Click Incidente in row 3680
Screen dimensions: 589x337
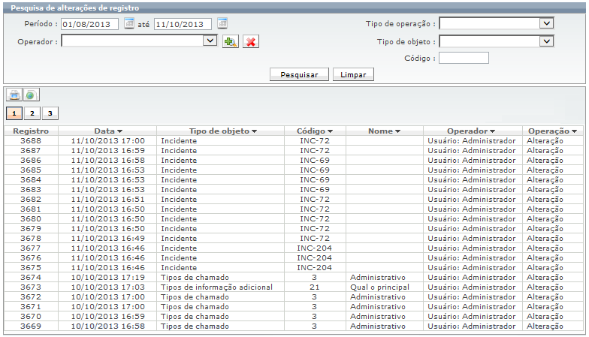(x=179, y=219)
